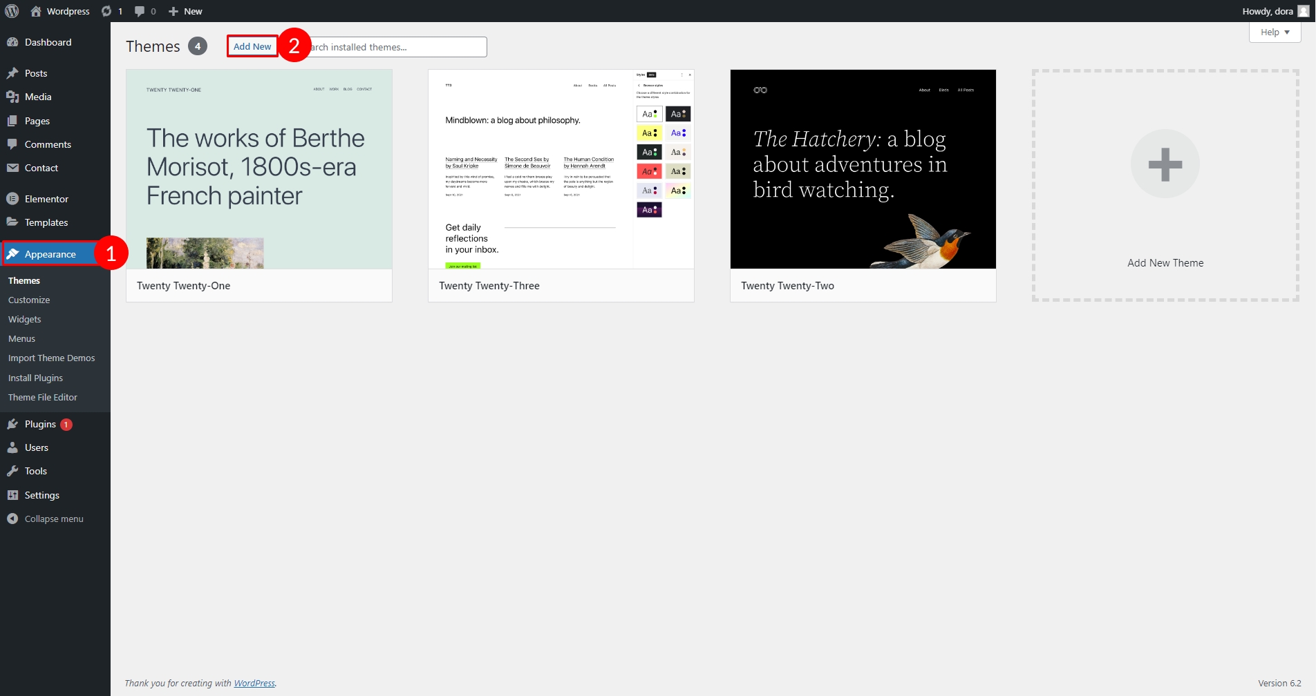Click the search installed themes field
Viewport: 1316px width, 696px height.
point(397,47)
